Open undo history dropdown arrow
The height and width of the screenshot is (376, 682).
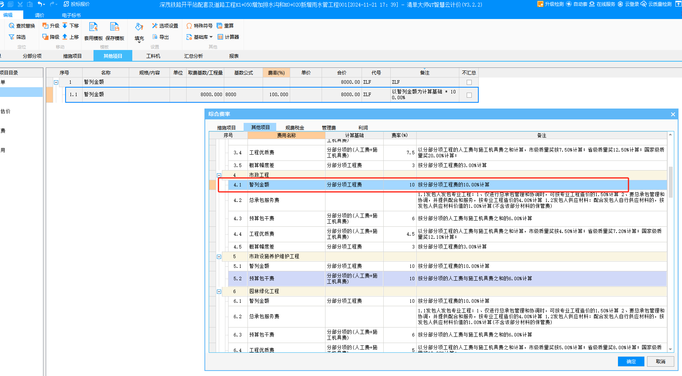(44, 4)
